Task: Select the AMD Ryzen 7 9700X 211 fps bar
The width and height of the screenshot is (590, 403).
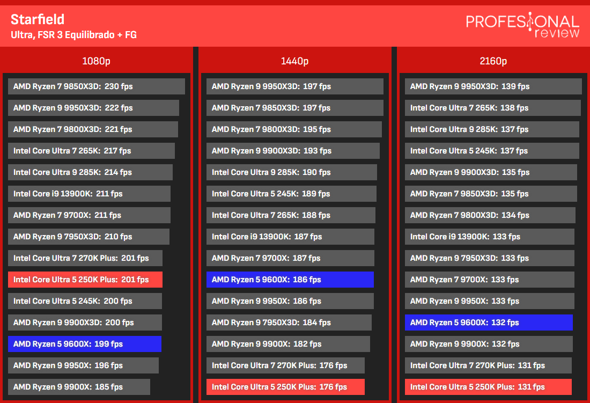Action: [x=89, y=215]
